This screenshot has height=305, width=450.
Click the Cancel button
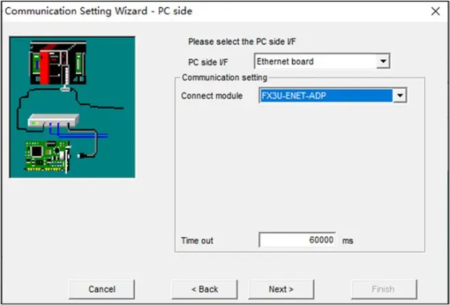[102, 289]
